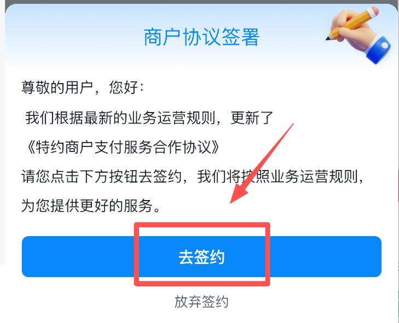Tap the blue 去签约 button
Viewport: 399px width, 323px height.
[x=201, y=256]
